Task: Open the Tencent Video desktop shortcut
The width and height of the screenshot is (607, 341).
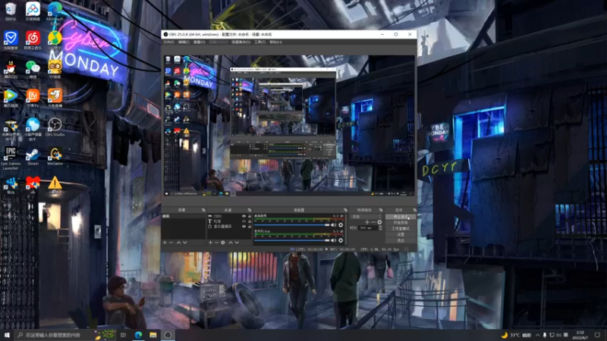Action: [x=11, y=99]
